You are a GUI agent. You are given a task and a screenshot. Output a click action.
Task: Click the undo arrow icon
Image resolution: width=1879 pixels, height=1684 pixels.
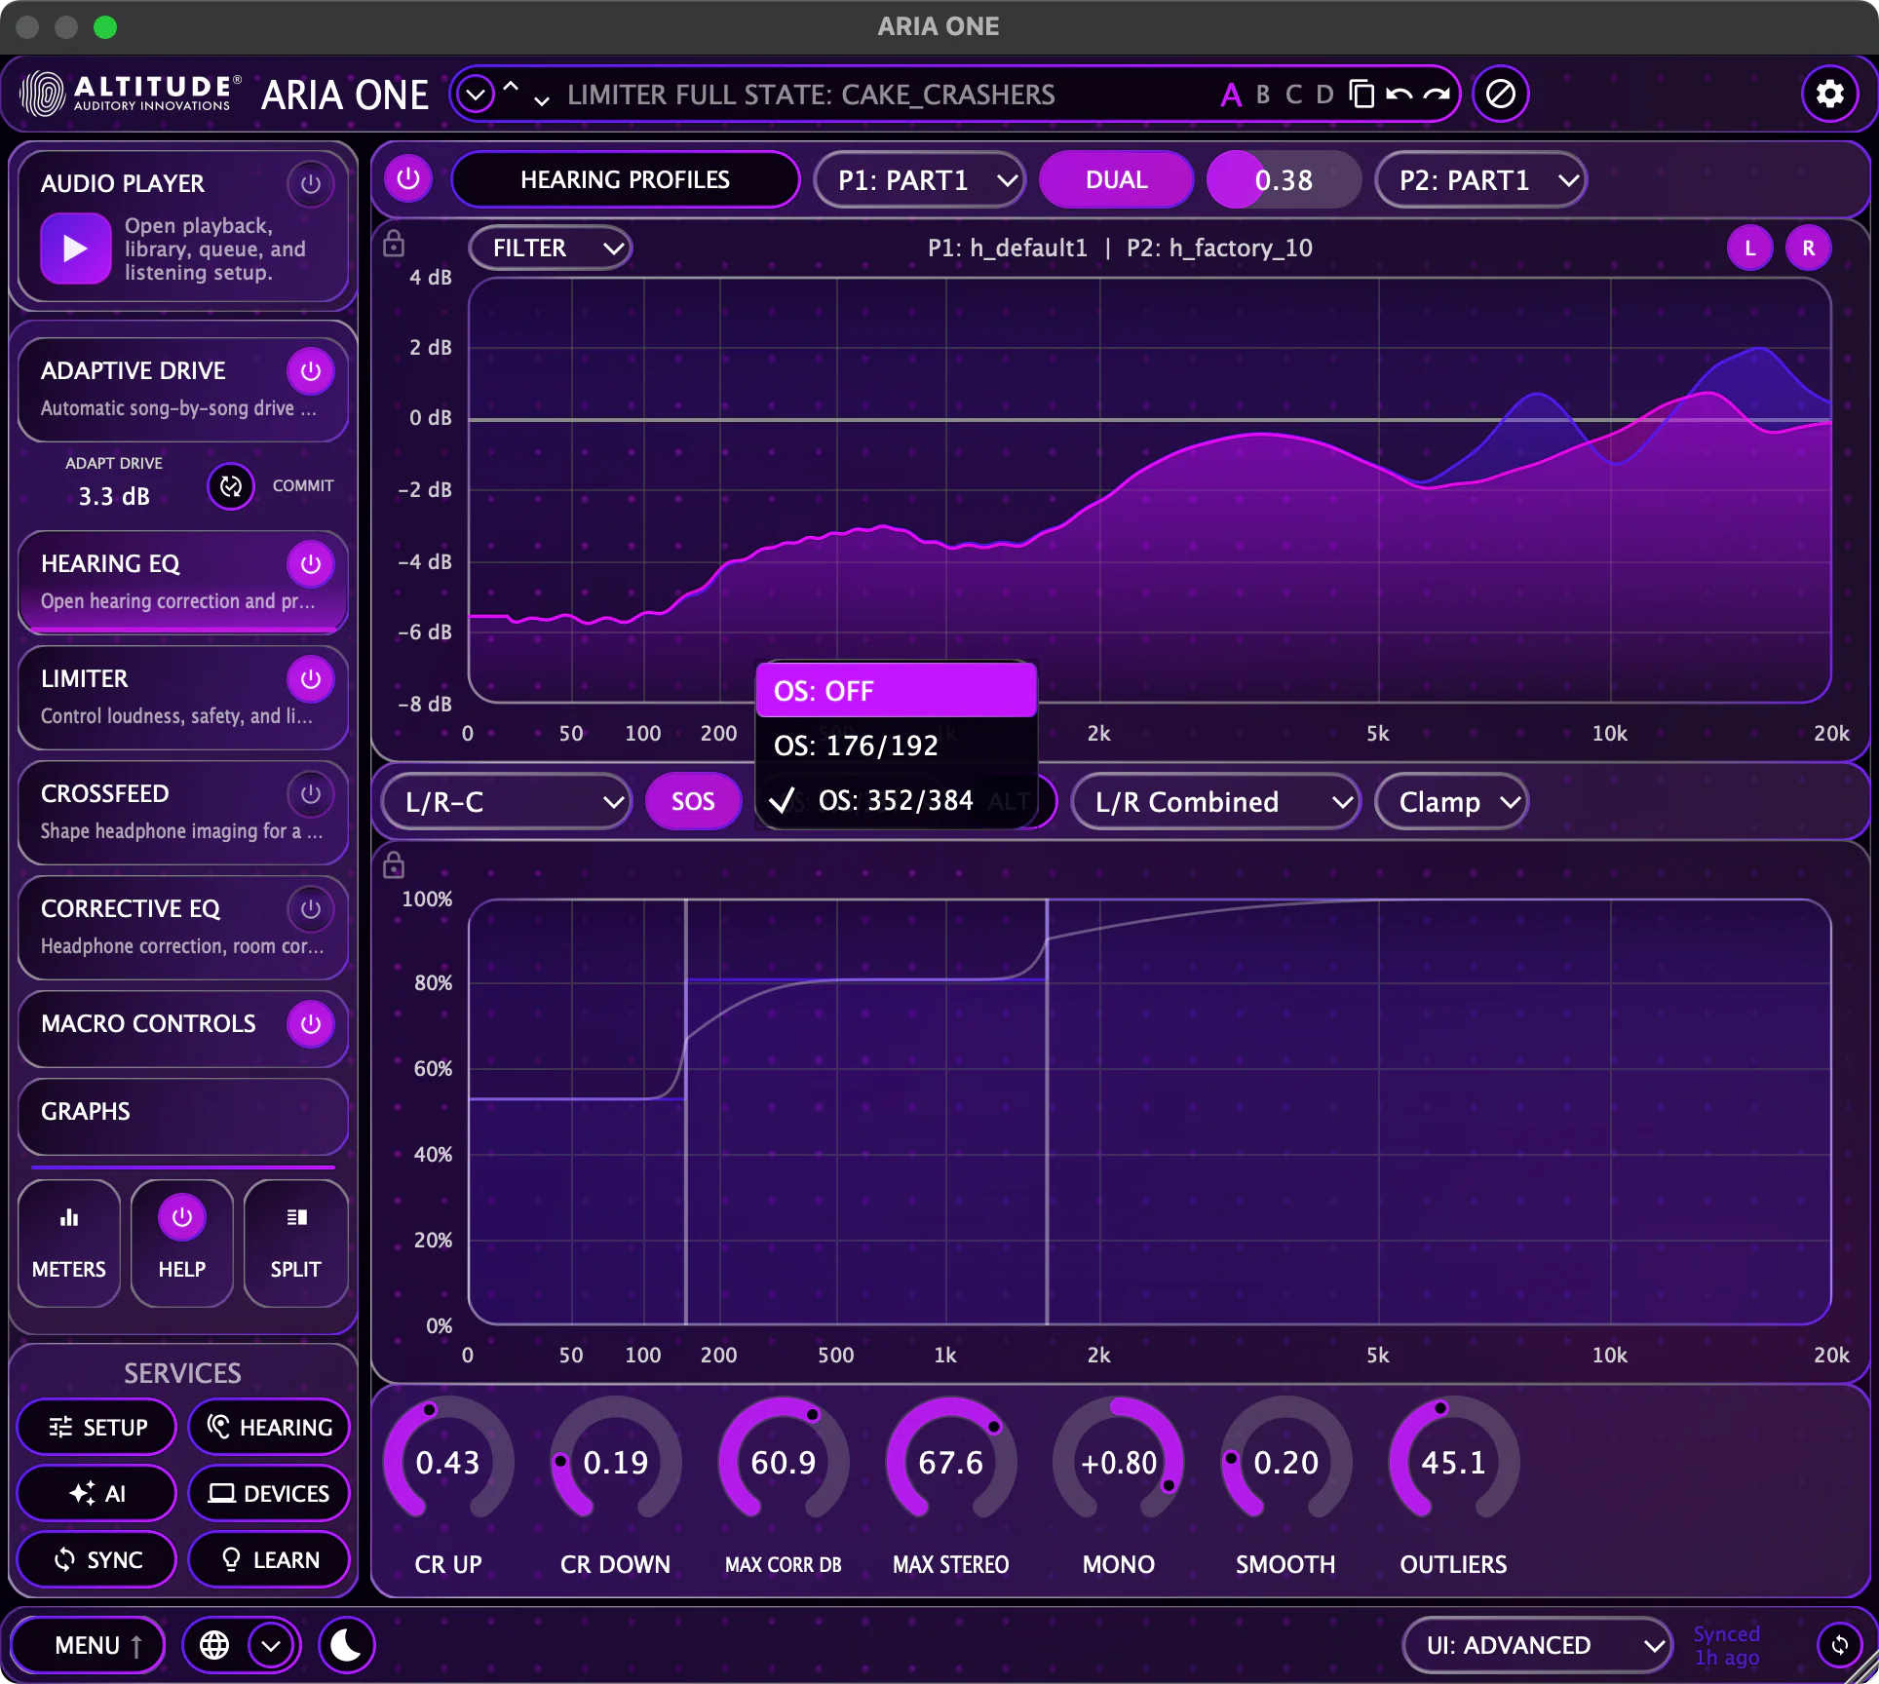pyautogui.click(x=1399, y=95)
